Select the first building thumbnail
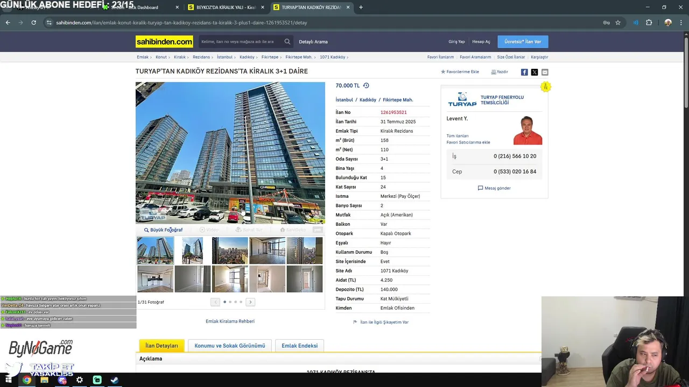The width and height of the screenshot is (689, 387). [x=155, y=250]
